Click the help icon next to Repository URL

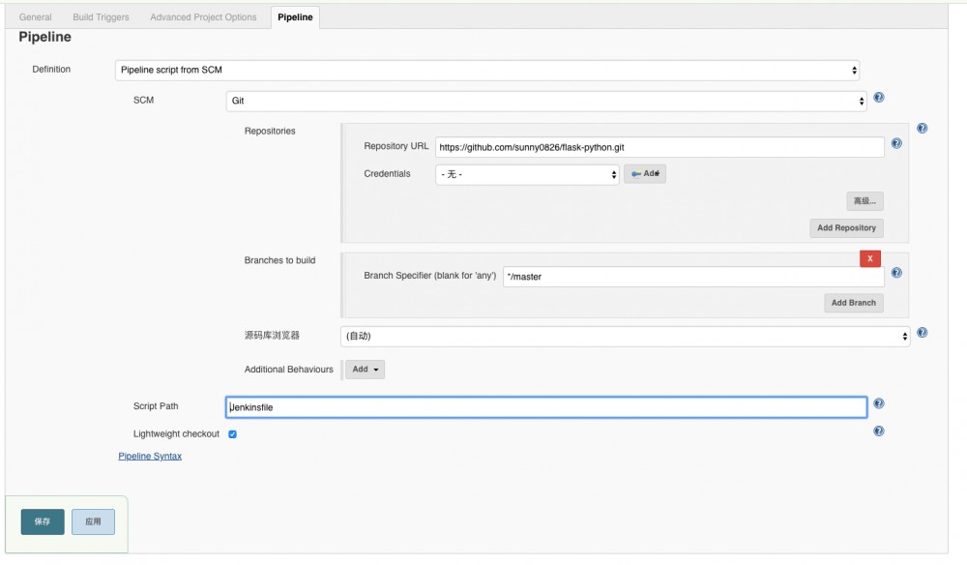[x=896, y=143]
